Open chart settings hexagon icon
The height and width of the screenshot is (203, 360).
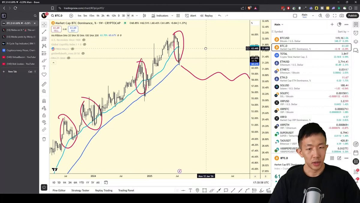coord(328,16)
